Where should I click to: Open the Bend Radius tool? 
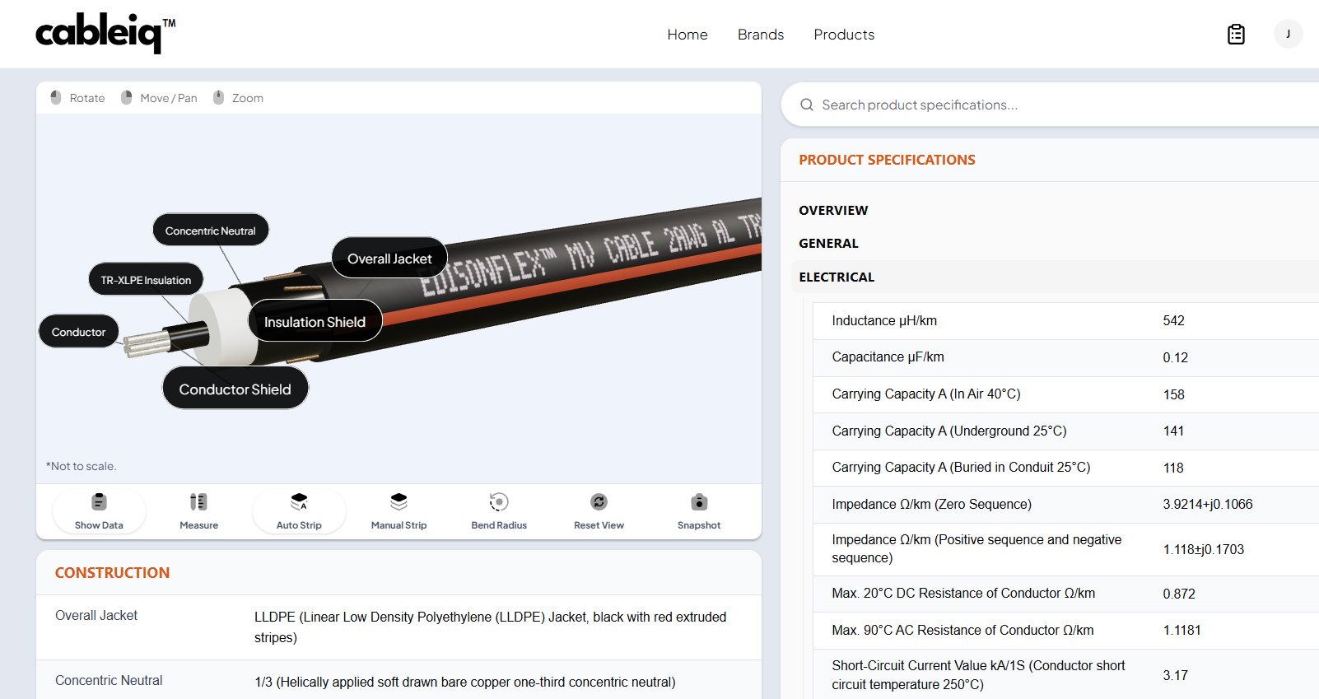[499, 511]
